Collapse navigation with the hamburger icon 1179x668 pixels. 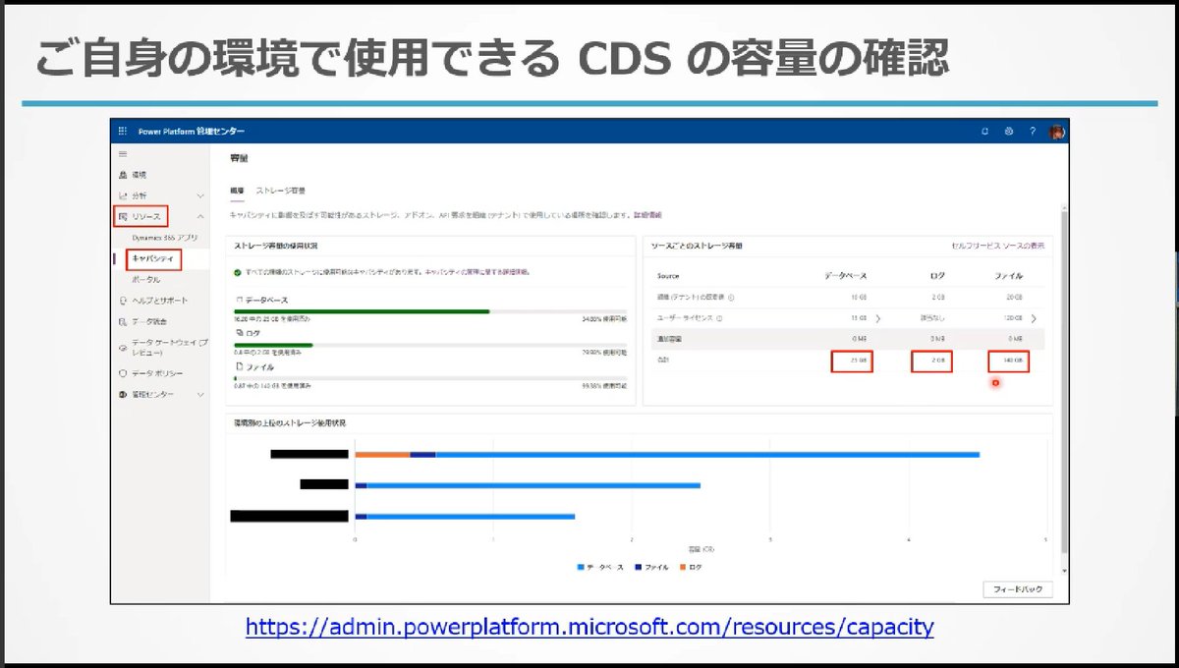(x=122, y=154)
